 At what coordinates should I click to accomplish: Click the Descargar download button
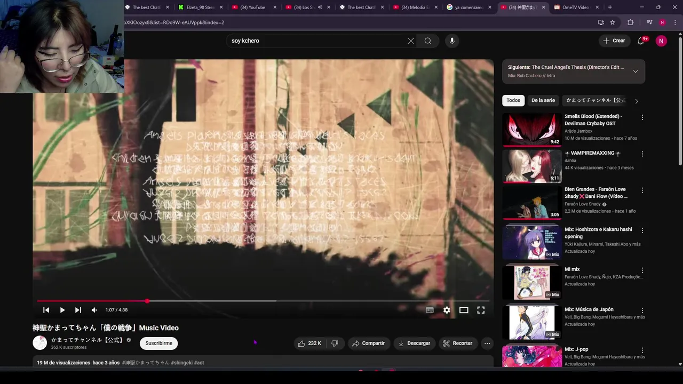click(x=414, y=343)
